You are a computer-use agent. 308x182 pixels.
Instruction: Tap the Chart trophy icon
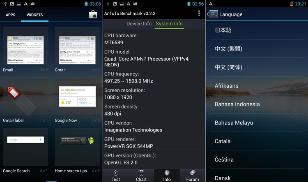tap(141, 173)
